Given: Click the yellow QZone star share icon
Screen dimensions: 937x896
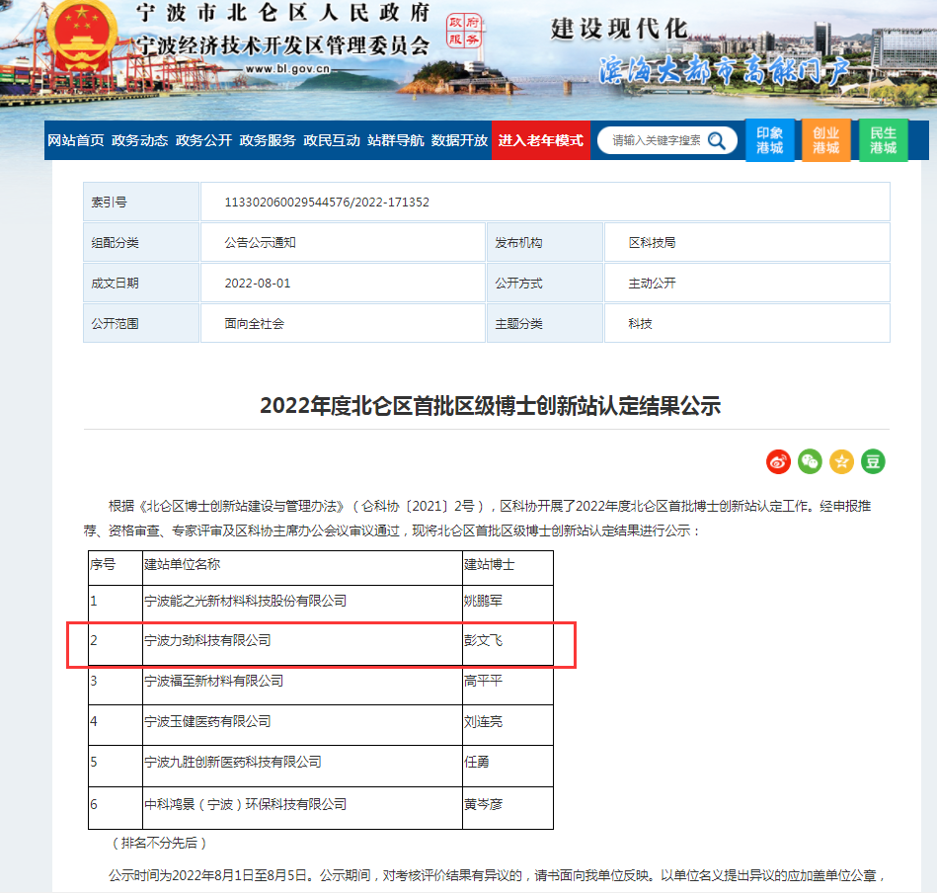Looking at the screenshot, I should click(x=841, y=461).
